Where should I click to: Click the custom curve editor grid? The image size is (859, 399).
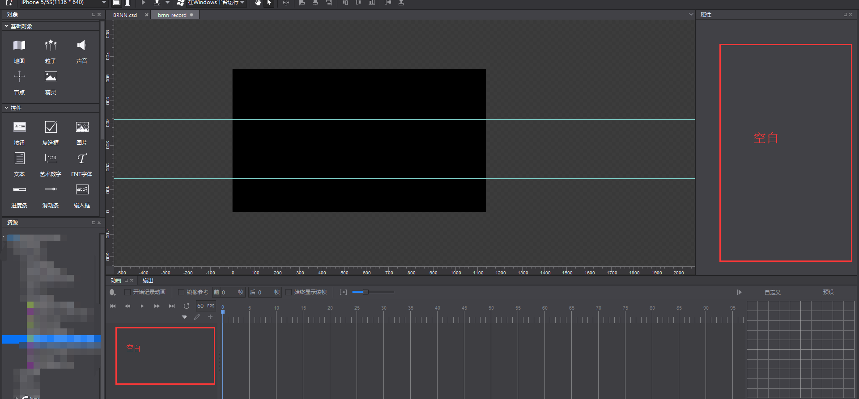[x=800, y=349]
